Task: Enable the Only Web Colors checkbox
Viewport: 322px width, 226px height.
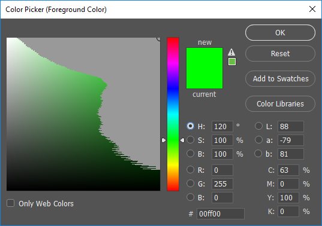Action: coord(10,203)
